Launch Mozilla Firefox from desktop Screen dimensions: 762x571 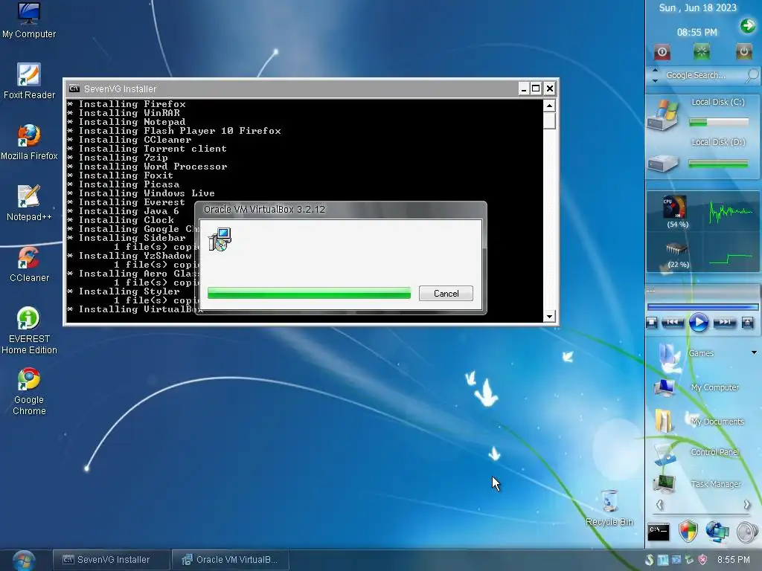click(x=29, y=141)
